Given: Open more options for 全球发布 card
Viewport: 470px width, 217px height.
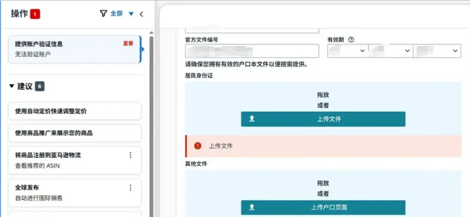Looking at the screenshot, I should point(130,187).
